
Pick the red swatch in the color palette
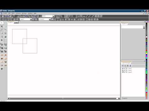click(x=147, y=51)
